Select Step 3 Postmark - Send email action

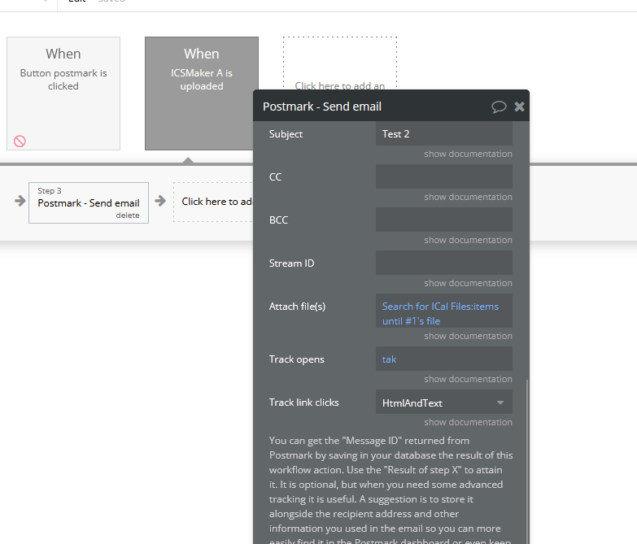[x=89, y=202]
